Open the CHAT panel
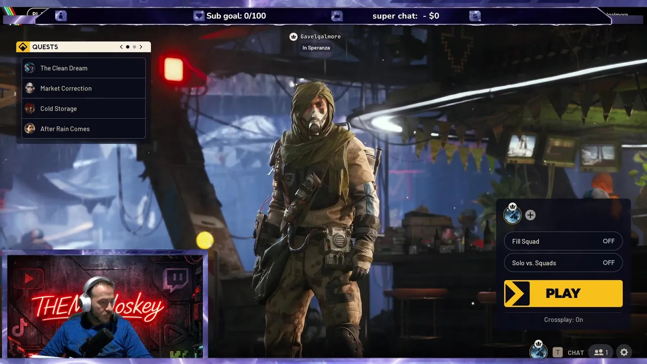The width and height of the screenshot is (647, 364). tap(576, 353)
